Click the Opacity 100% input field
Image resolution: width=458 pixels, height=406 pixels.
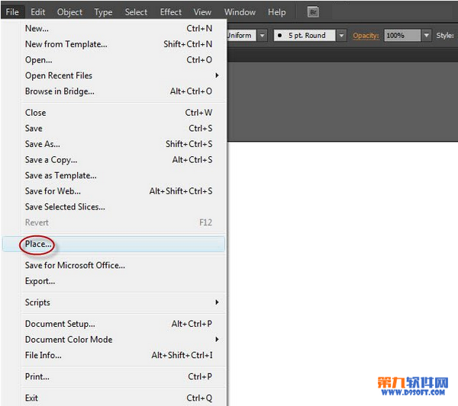coord(402,36)
